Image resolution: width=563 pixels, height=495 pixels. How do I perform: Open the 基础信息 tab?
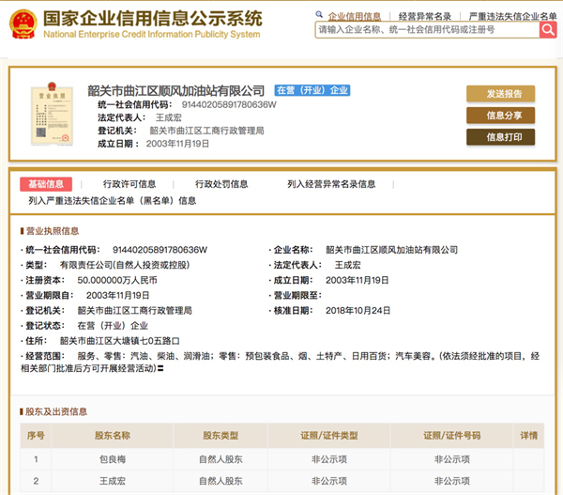(x=46, y=184)
